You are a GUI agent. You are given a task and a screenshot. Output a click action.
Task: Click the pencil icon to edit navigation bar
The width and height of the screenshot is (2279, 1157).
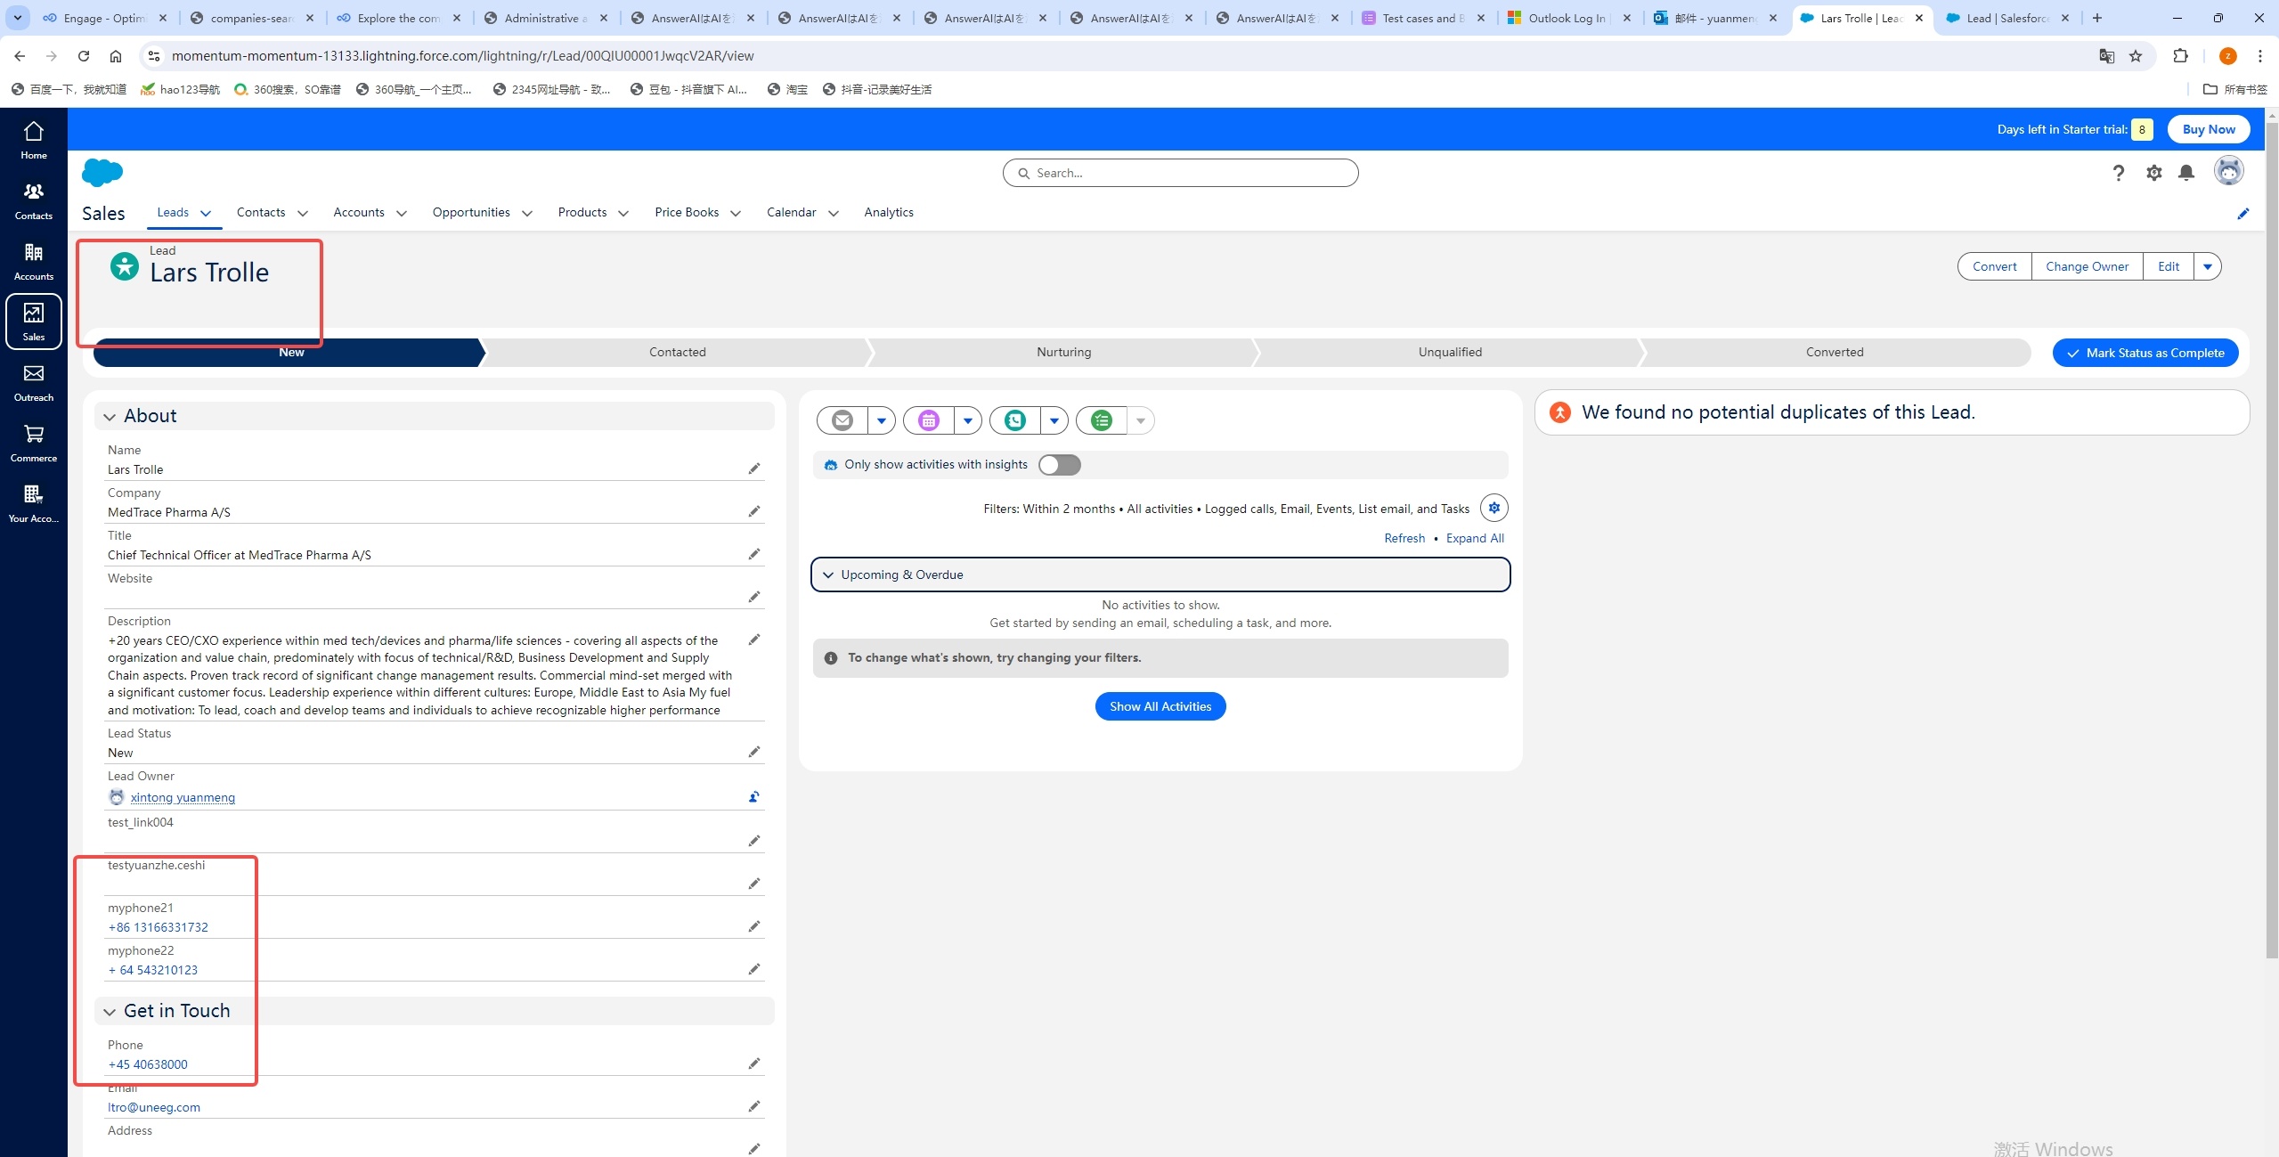pyautogui.click(x=2243, y=213)
